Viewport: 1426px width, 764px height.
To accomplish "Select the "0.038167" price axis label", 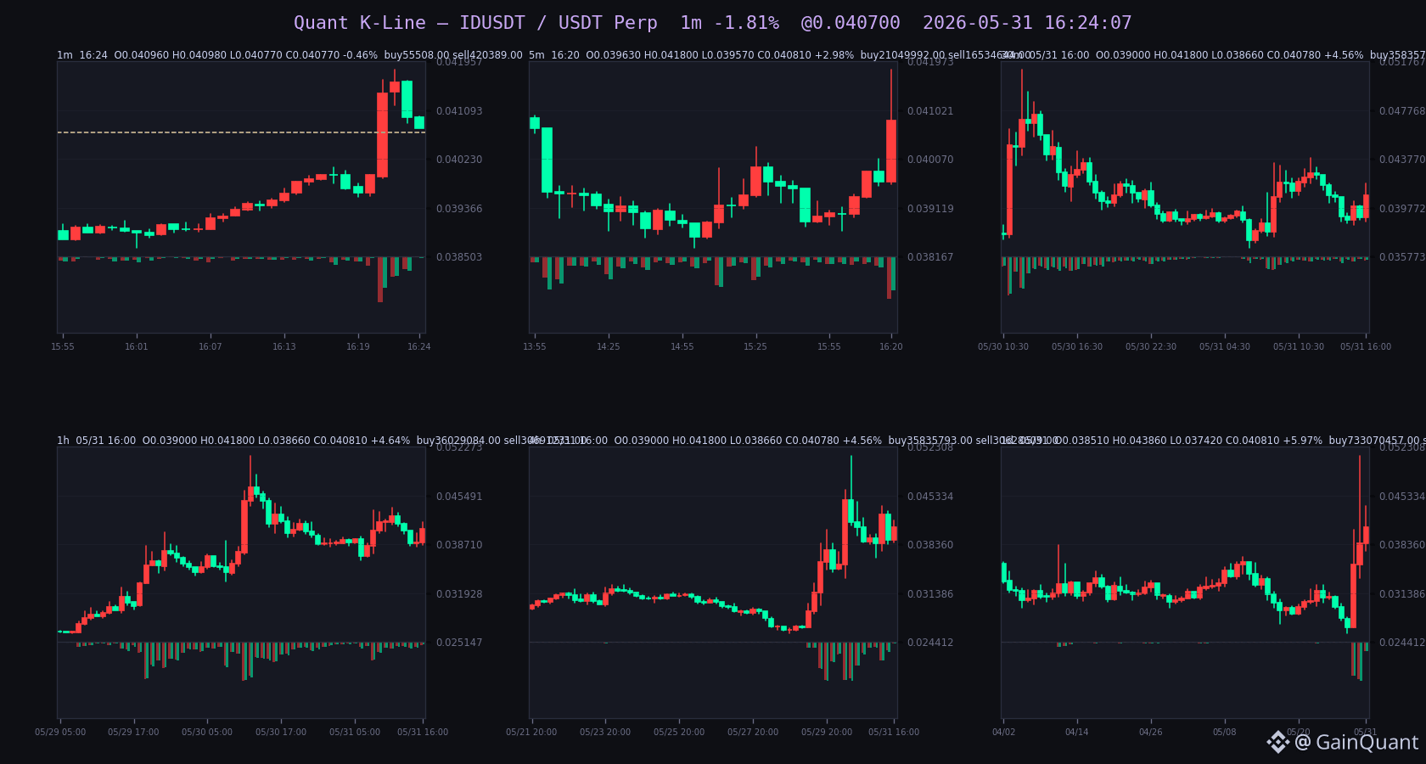I will [x=930, y=257].
